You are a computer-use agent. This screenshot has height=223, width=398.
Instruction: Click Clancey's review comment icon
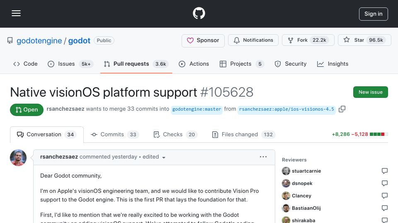(385, 195)
